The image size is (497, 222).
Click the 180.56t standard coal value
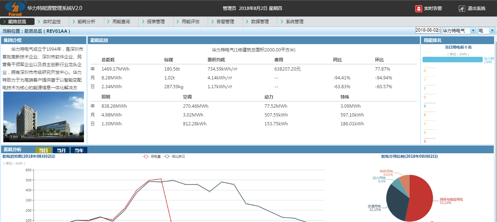[172, 69]
